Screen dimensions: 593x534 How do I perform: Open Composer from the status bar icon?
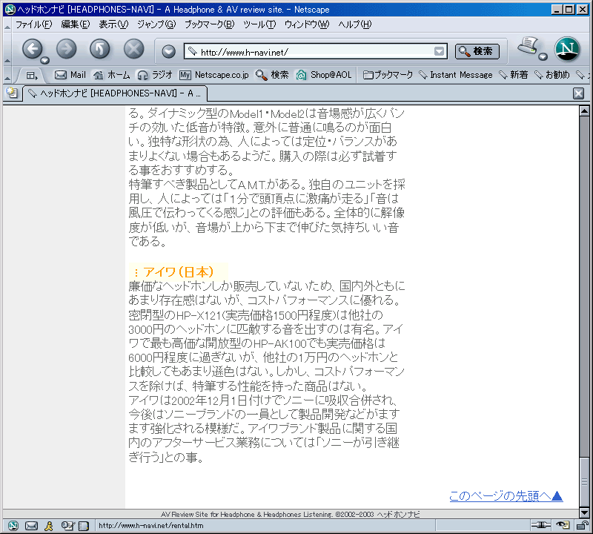(68, 526)
